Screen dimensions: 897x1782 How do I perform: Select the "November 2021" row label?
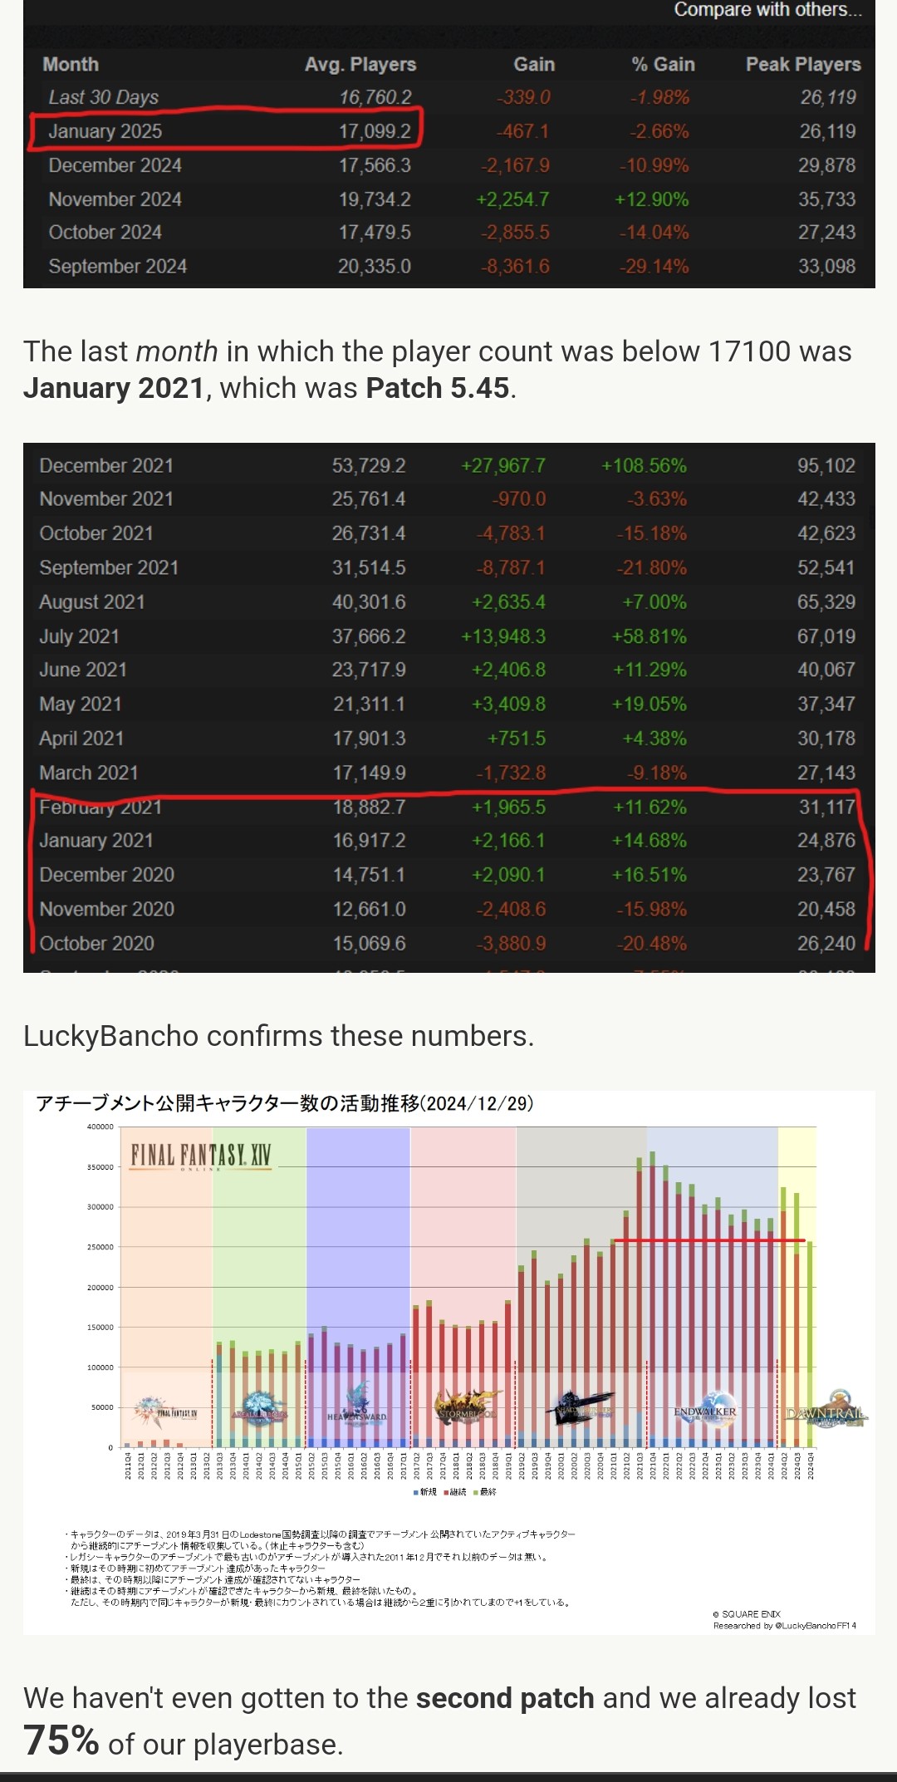click(x=106, y=499)
